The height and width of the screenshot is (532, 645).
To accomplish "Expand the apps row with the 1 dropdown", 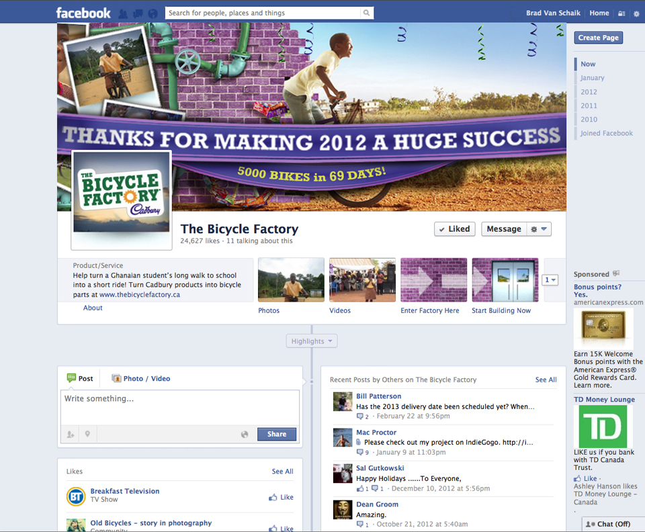I will pyautogui.click(x=550, y=280).
